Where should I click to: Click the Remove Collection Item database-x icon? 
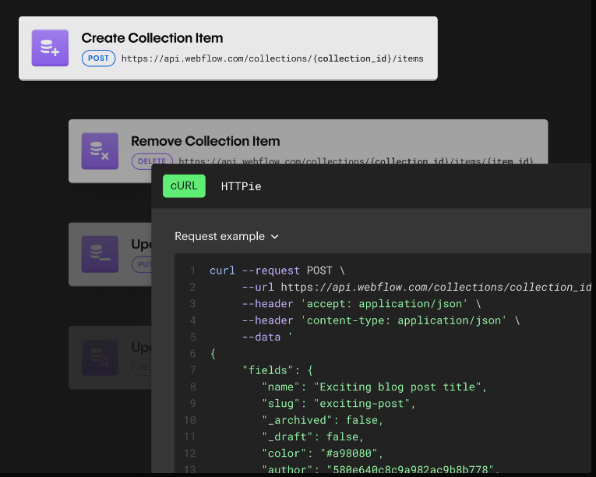[x=100, y=151]
